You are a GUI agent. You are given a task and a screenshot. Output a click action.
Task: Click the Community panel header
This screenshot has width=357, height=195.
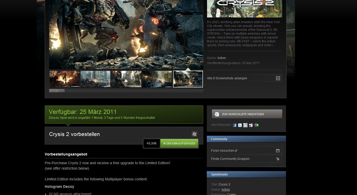coord(246,139)
